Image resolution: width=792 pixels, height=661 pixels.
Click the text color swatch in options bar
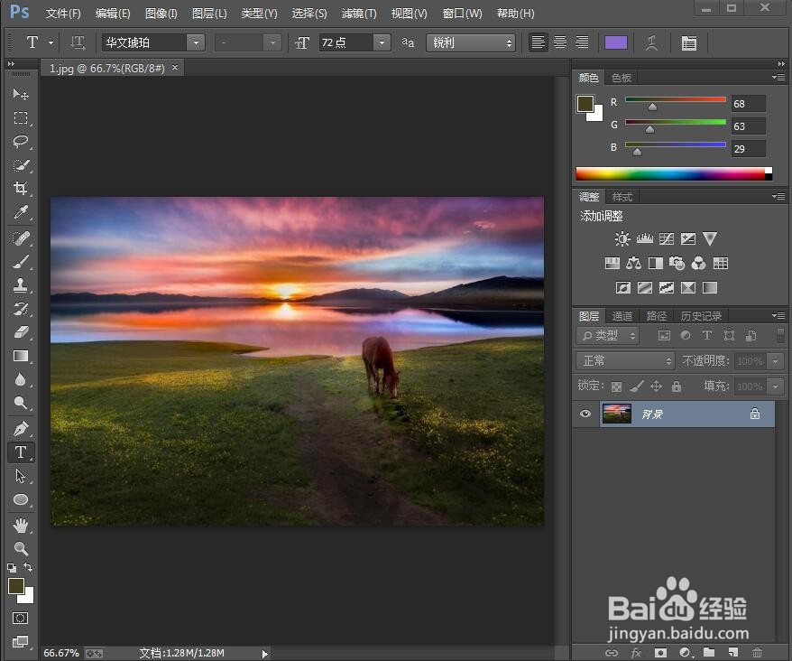tap(616, 42)
